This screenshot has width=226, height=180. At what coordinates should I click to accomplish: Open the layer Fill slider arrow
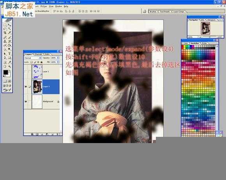click(58, 62)
